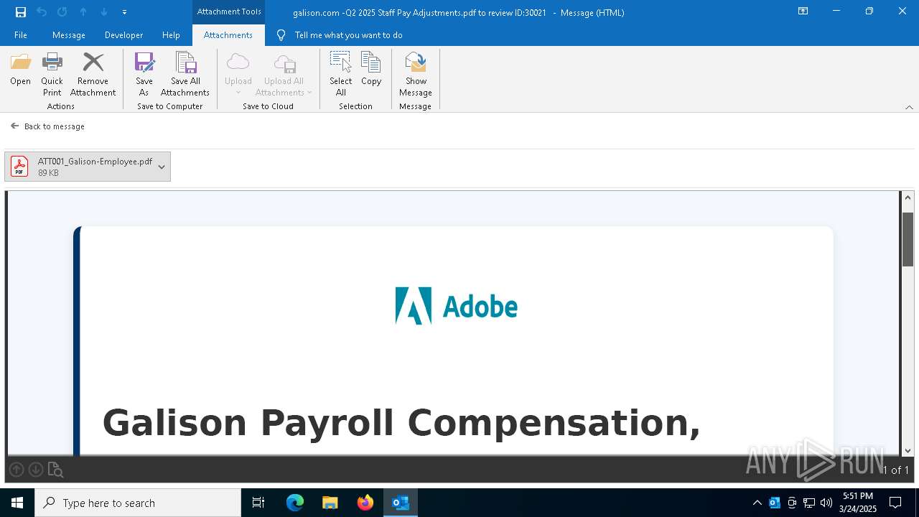This screenshot has height=517, width=919.
Task: Undo with the quick access toolbar arrow
Action: (x=42, y=12)
